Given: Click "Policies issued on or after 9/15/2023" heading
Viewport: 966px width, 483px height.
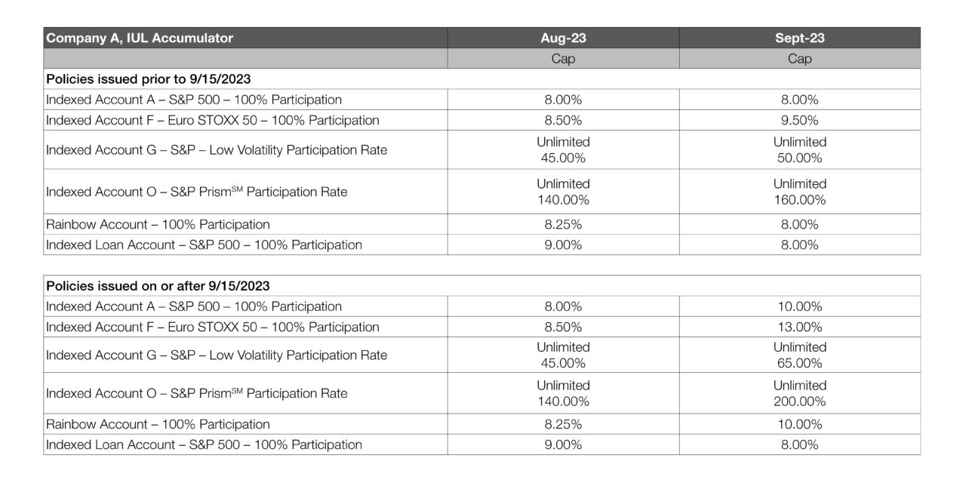Looking at the screenshot, I should point(158,286).
